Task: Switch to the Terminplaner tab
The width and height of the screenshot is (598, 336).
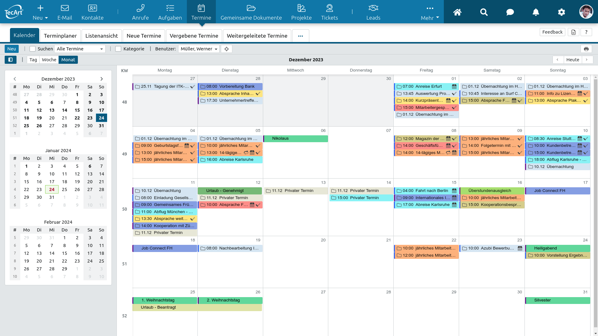Action: tap(60, 36)
